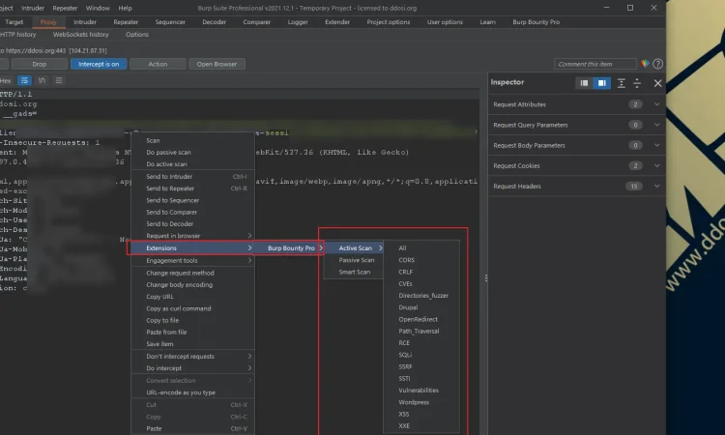
Task: Click Inspector collapse all sections icon
Action: 637,83
